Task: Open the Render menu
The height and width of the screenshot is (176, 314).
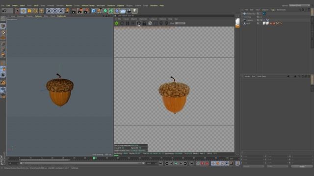Action: (69, 5)
